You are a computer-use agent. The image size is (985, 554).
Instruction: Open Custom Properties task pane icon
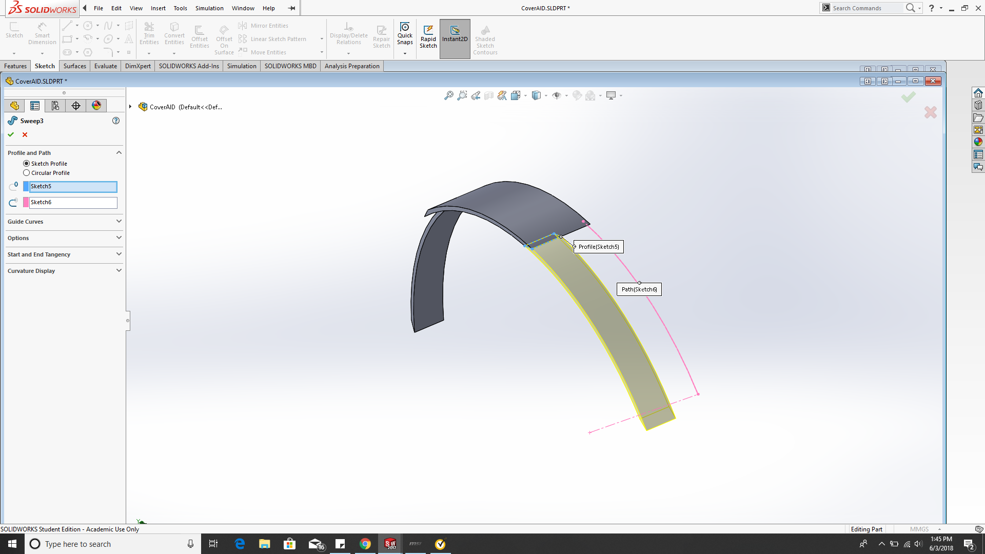click(978, 154)
